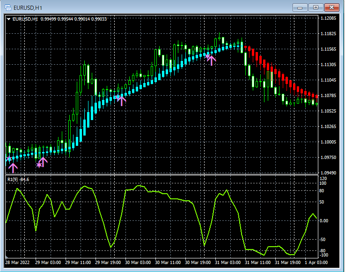Click the 29 Mar 03:00 time label
Viewport: 345px width, 272px height.
[48, 263]
